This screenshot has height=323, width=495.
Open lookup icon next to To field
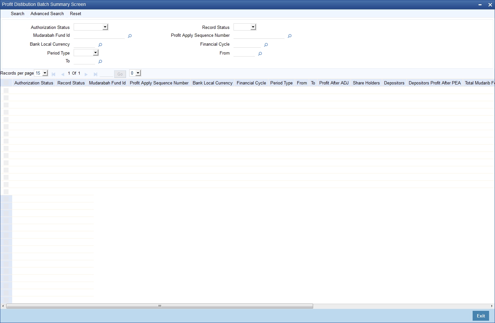click(100, 61)
